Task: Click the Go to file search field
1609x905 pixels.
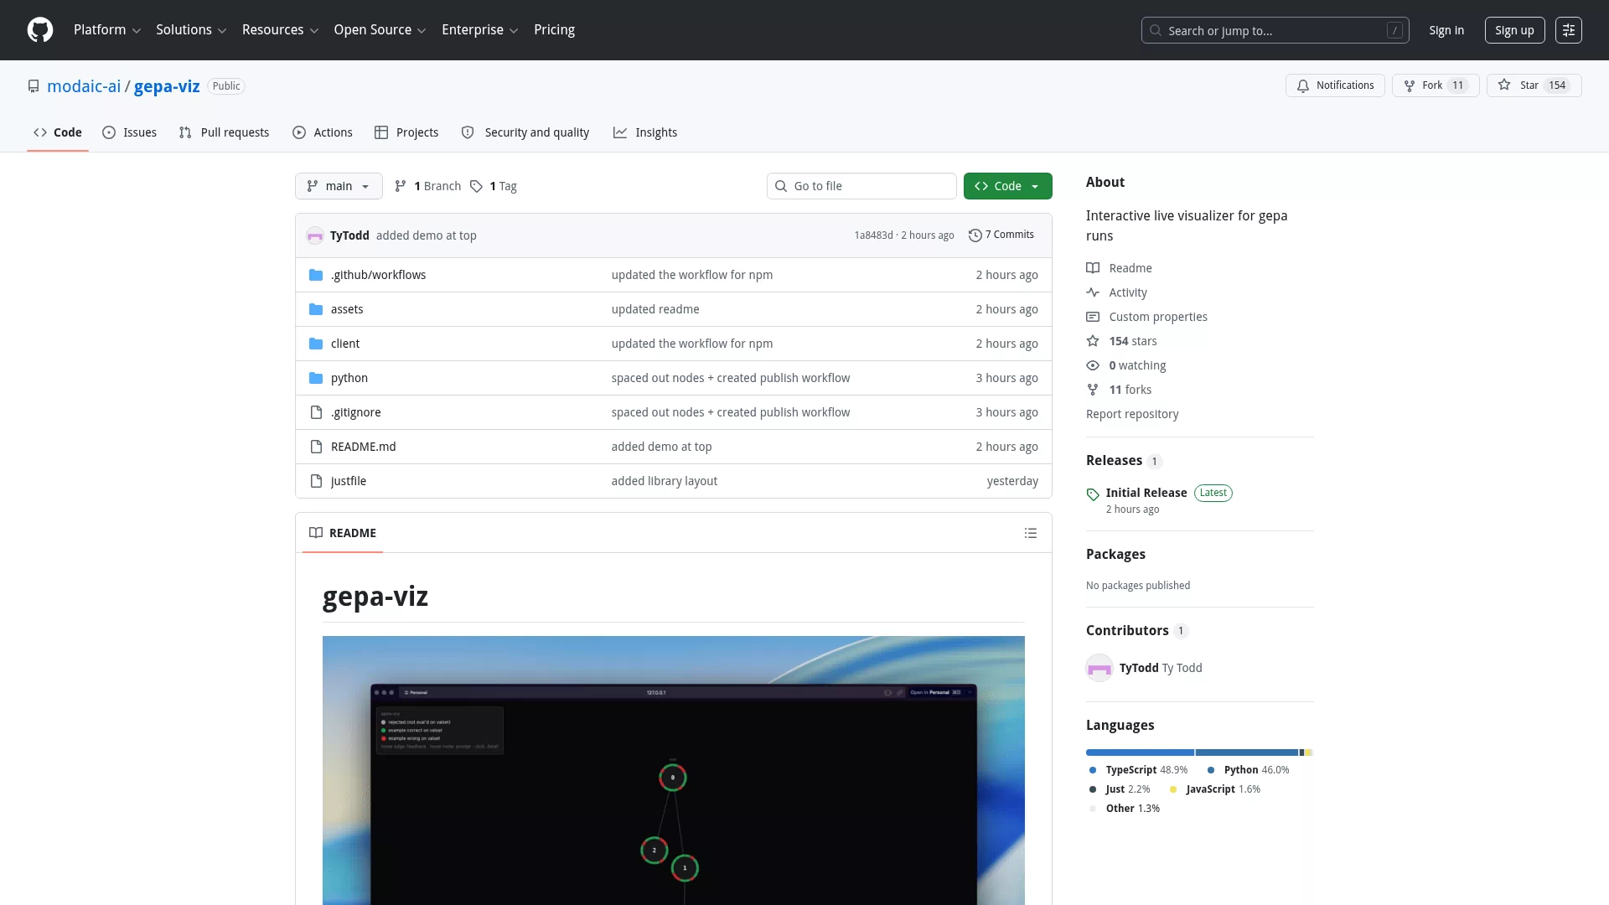Action: tap(861, 186)
